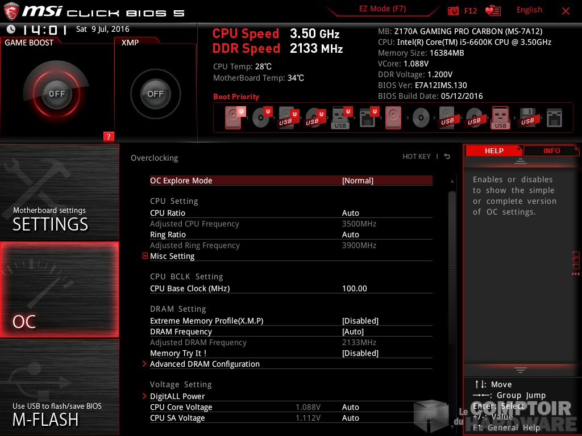Open Memory Try It ! [Disabled] options
582x436 pixels.
click(x=360, y=353)
